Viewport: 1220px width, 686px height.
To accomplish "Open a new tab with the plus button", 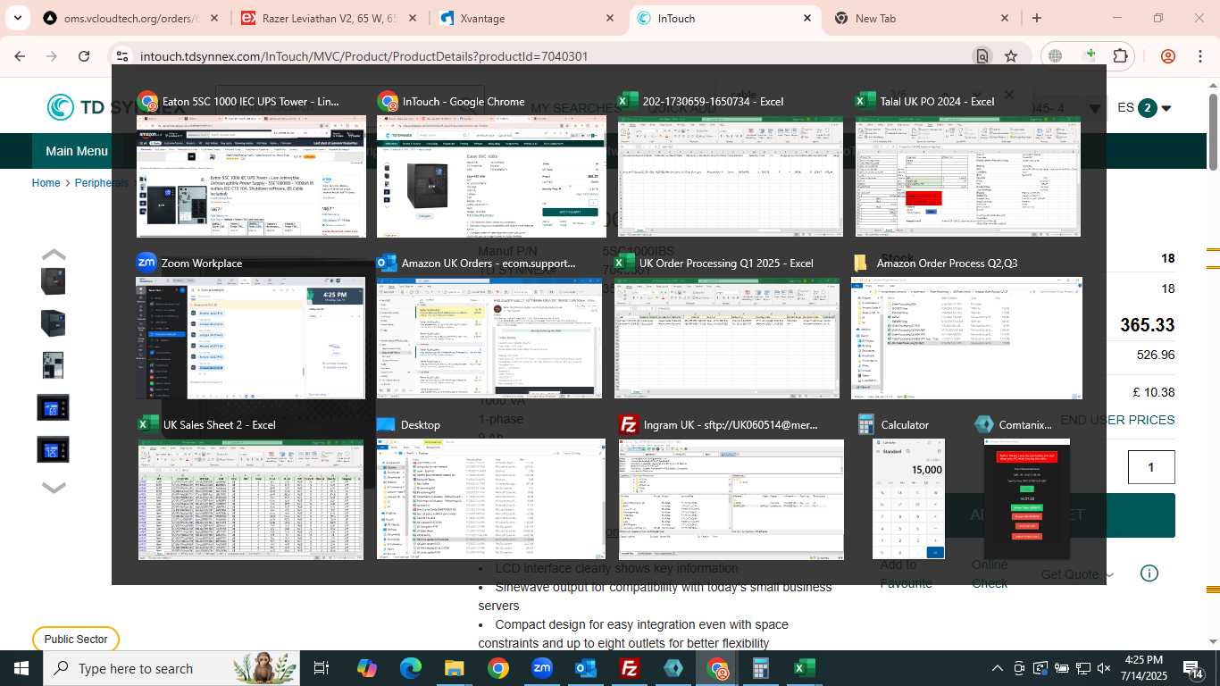I will [x=1037, y=18].
